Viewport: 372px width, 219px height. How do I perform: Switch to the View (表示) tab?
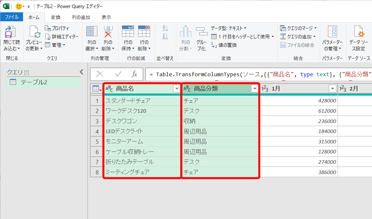(x=106, y=17)
